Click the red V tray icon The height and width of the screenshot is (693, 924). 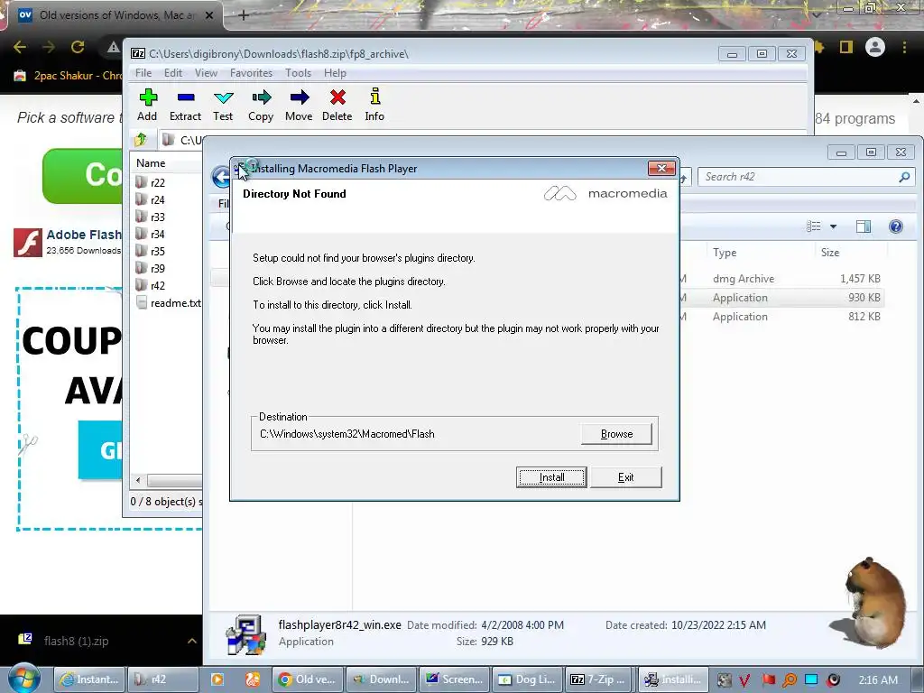pyautogui.click(x=744, y=680)
